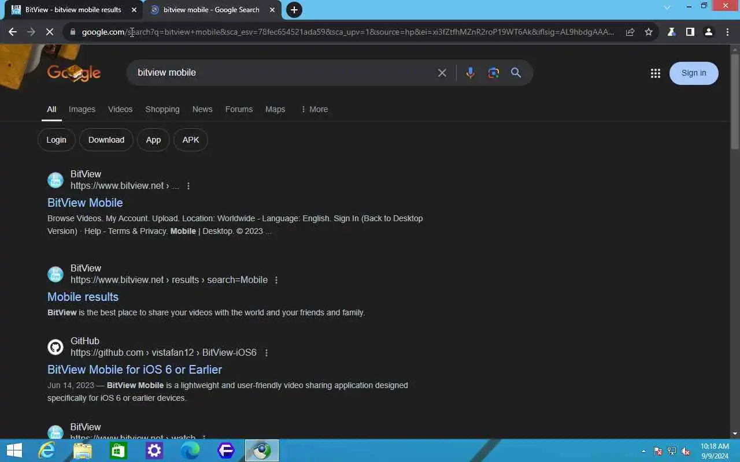Viewport: 740px width, 462px height.
Task: Click the App suggestion chip
Action: click(x=153, y=140)
